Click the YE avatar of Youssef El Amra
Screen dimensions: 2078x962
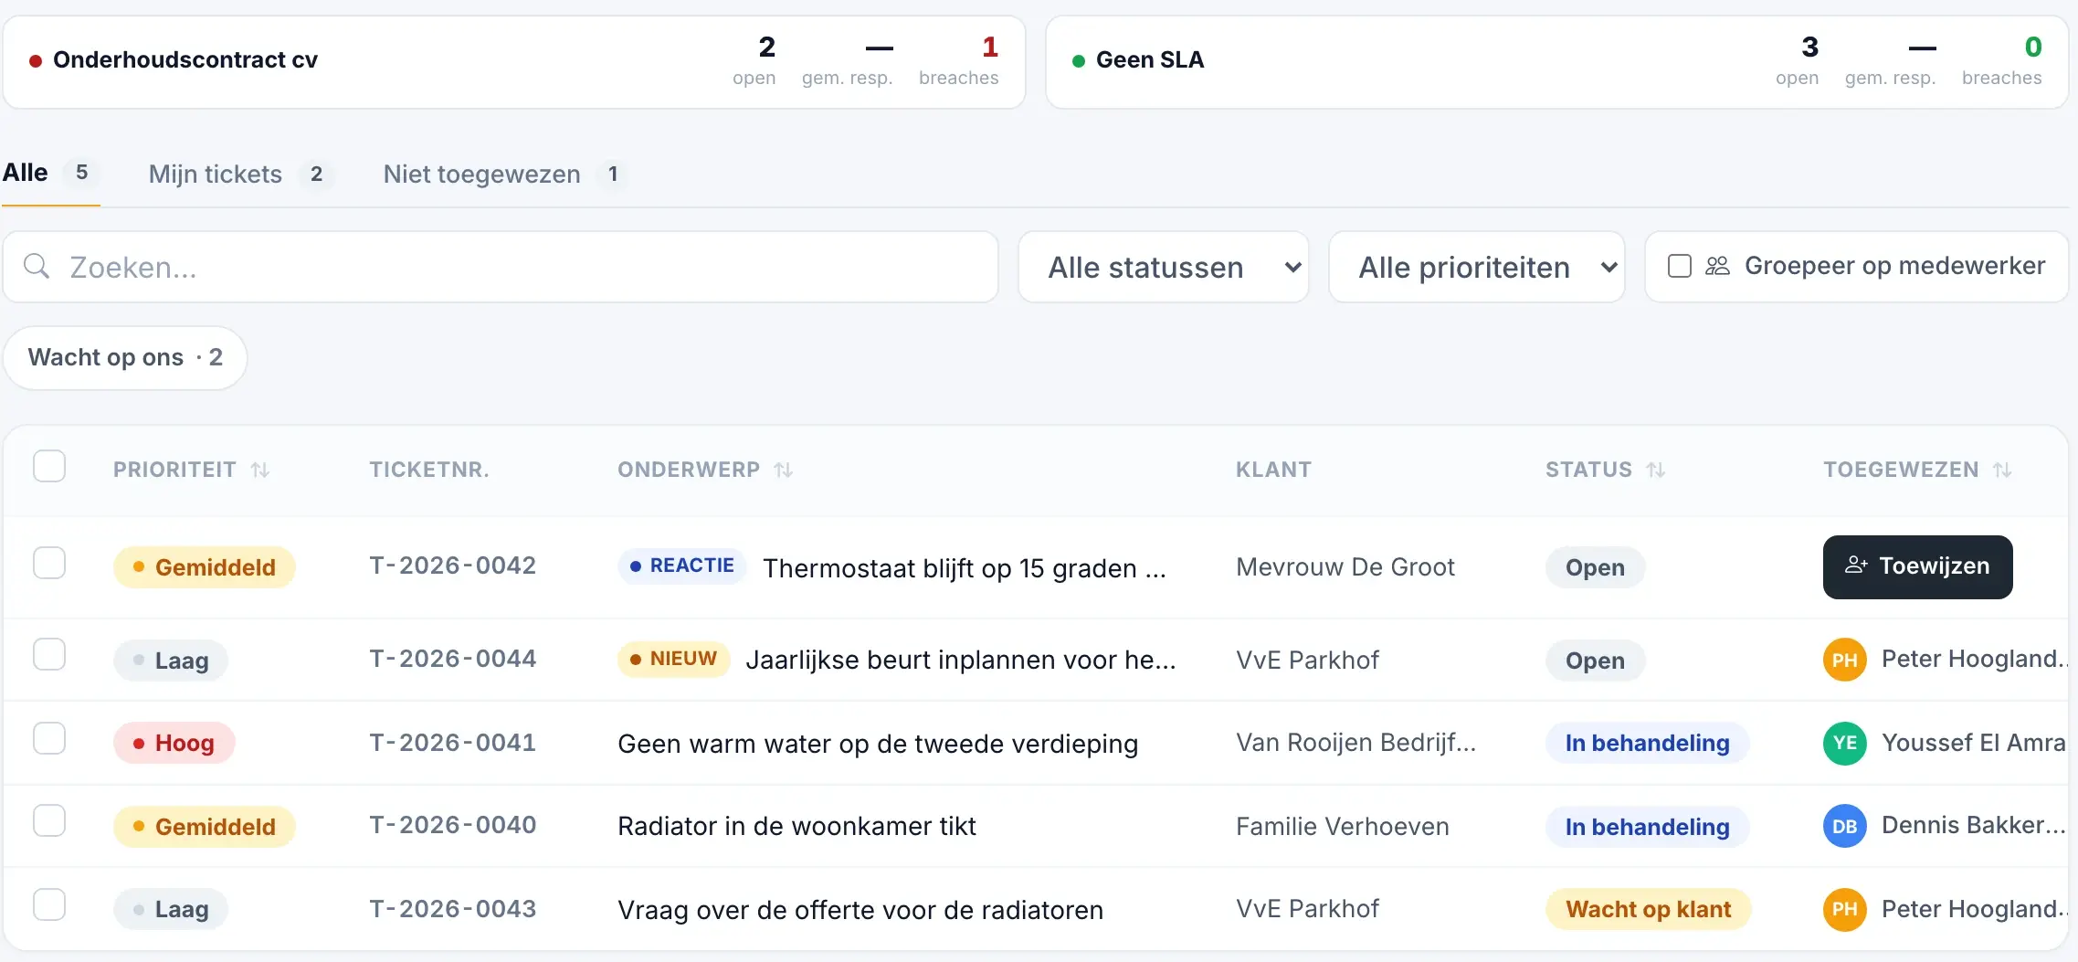(x=1845, y=743)
